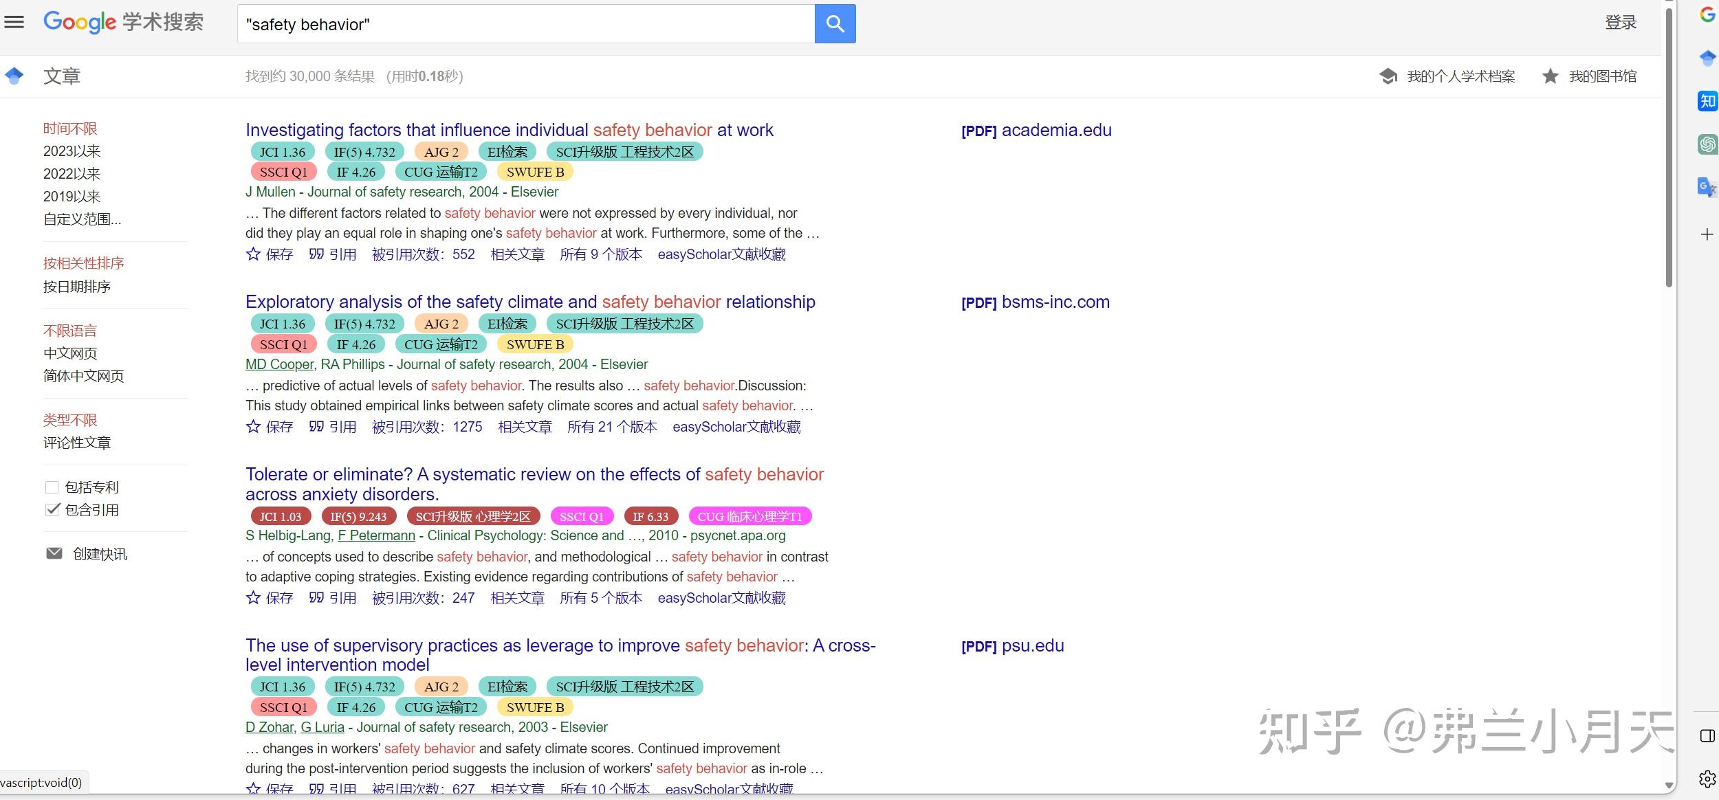Click the Google Scholar logo
Viewport: 1719px width, 800px height.
tap(124, 22)
